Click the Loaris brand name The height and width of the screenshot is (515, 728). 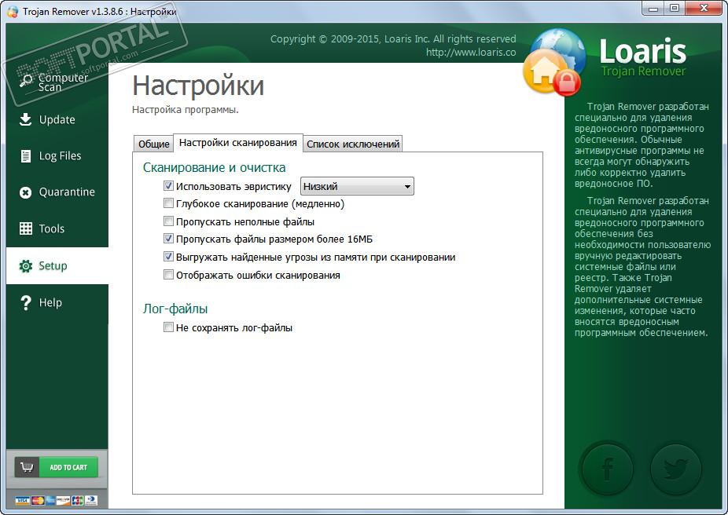(642, 51)
